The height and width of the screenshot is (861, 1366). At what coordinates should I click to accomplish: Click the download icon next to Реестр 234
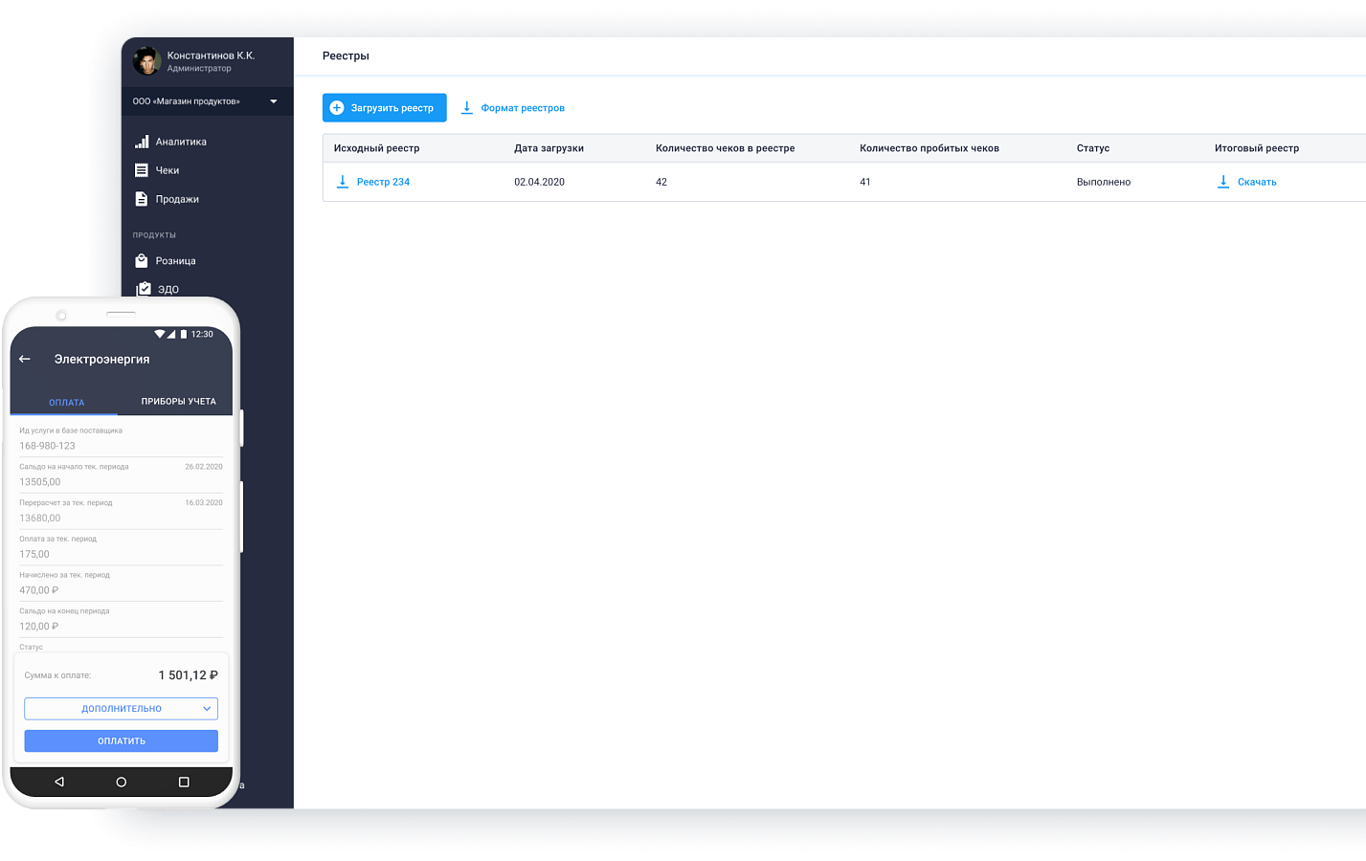pyautogui.click(x=343, y=182)
